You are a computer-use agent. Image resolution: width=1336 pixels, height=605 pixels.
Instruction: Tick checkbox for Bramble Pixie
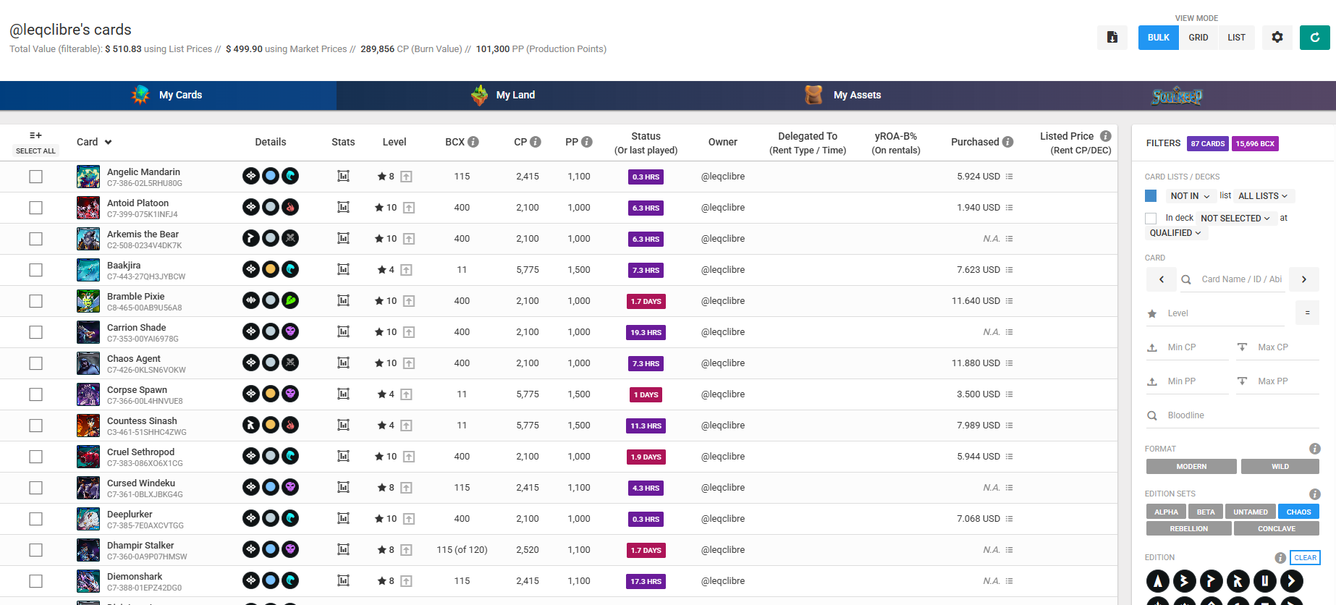[35, 301]
